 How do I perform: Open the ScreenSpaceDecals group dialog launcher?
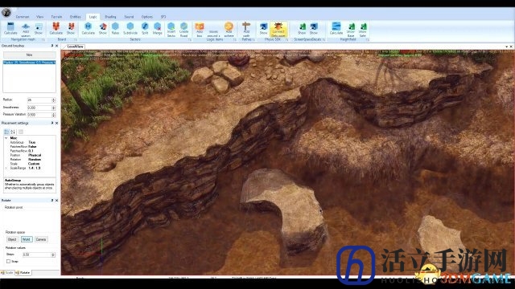tap(323, 39)
